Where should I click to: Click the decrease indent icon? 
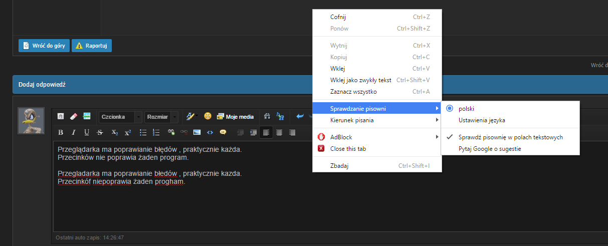240,132
